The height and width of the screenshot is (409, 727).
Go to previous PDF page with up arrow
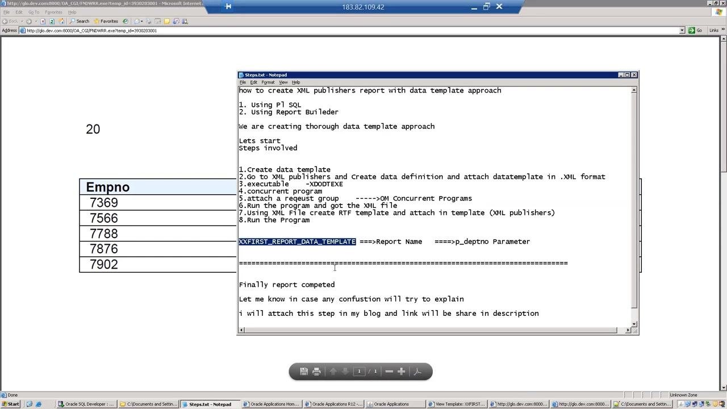[x=333, y=372]
